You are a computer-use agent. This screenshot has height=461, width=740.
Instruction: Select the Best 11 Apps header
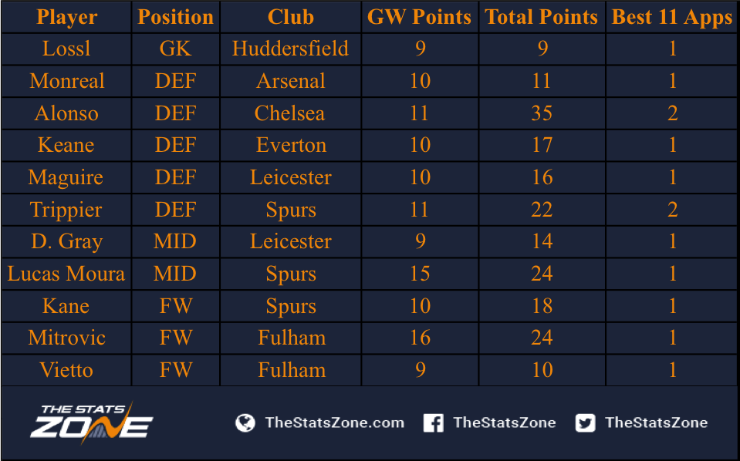(672, 17)
